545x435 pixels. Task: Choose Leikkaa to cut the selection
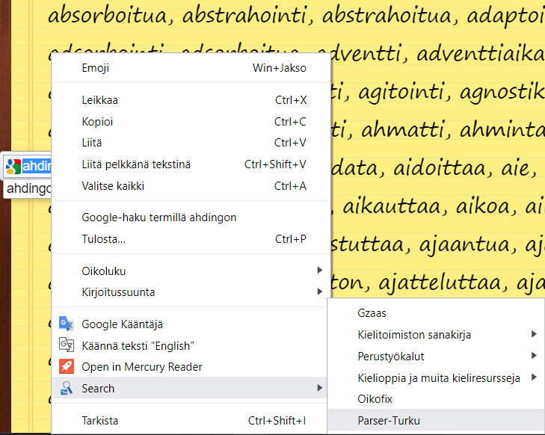99,100
